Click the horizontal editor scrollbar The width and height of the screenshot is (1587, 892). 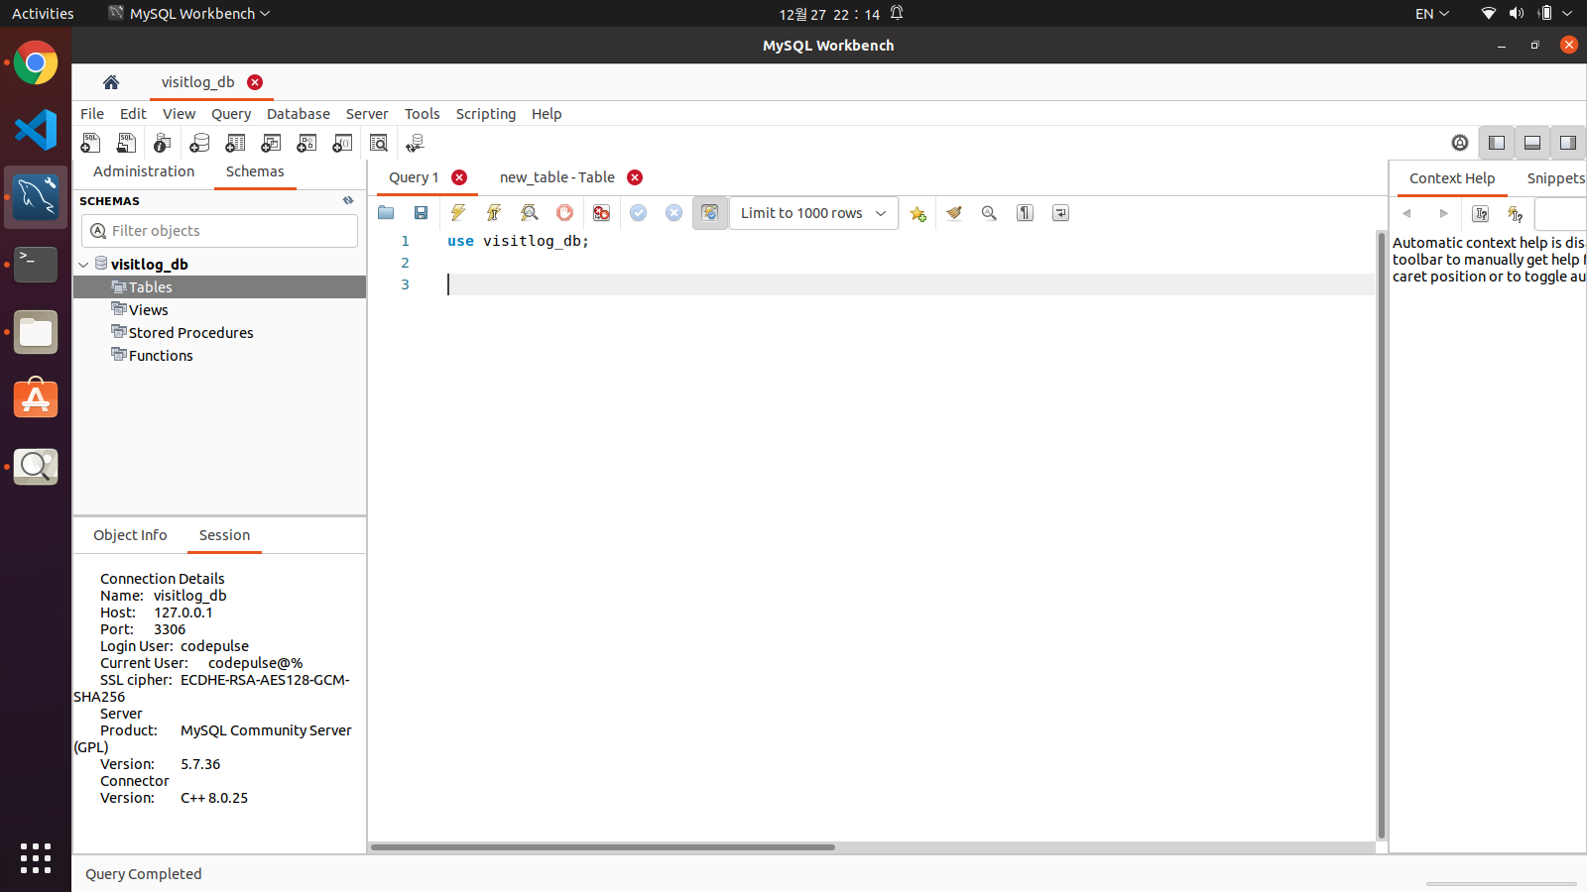tap(603, 847)
